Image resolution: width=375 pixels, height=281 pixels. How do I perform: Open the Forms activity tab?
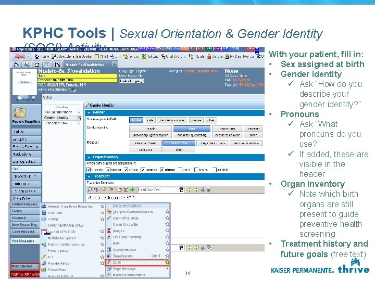tap(24, 211)
